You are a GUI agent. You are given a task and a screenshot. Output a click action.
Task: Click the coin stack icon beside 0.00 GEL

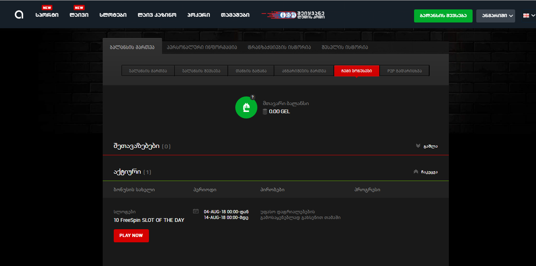(265, 111)
